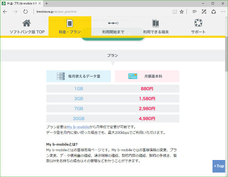Viewport: 228px width, 177px height.
Task: Click the 毎月使えるデータ量 header text
Action: [84, 76]
